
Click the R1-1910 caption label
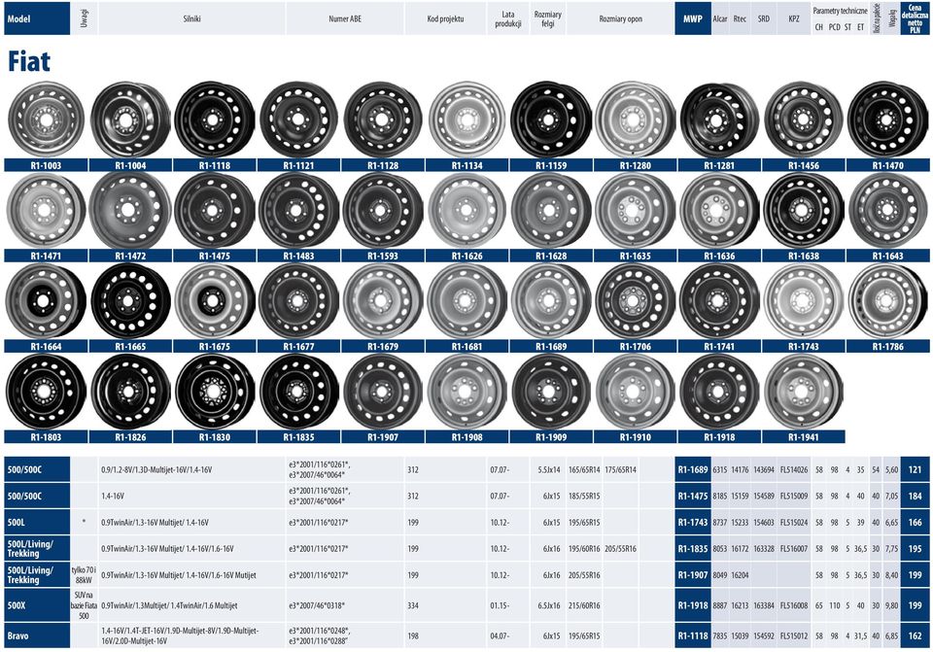click(636, 436)
